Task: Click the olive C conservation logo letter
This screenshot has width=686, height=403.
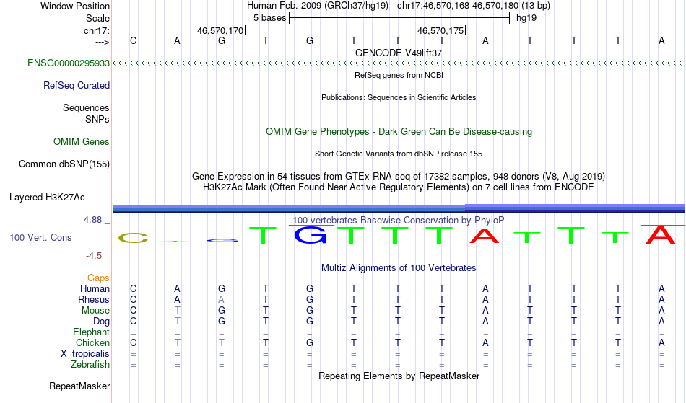Action: click(x=134, y=239)
